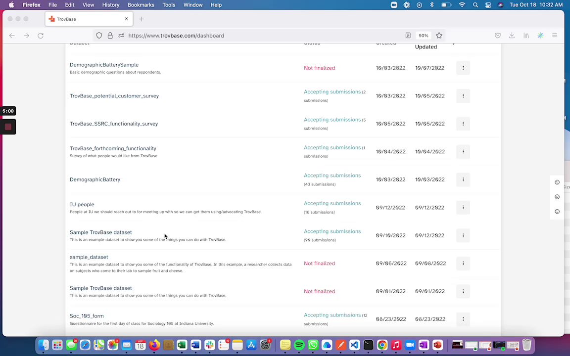570x356 pixels.
Task: Open WhatsApp from the dock
Action: pyautogui.click(x=313, y=345)
